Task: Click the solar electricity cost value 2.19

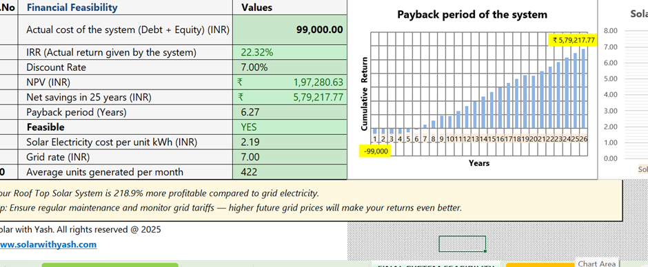Action: 290,142
